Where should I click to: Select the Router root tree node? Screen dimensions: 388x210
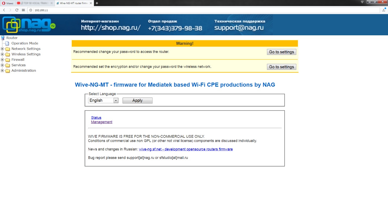12,38
